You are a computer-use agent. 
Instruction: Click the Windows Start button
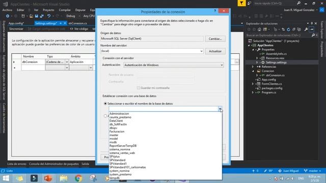pyautogui.click(x=6, y=178)
